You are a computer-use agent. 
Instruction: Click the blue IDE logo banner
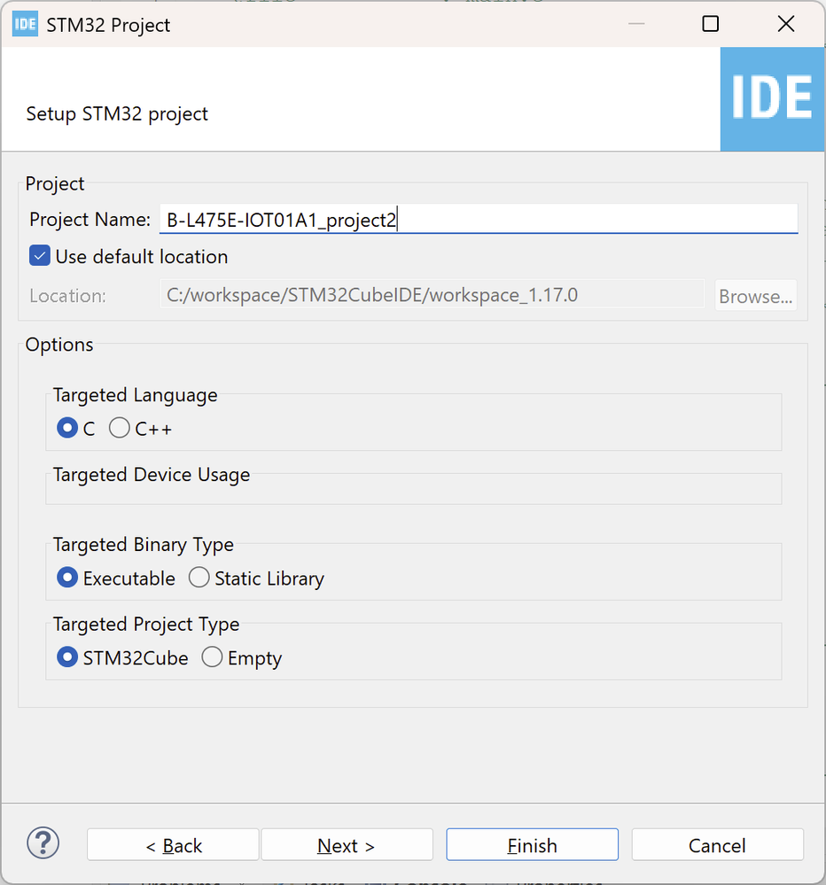(772, 98)
